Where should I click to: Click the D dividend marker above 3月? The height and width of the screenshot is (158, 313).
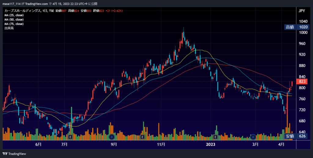[x=253, y=137]
